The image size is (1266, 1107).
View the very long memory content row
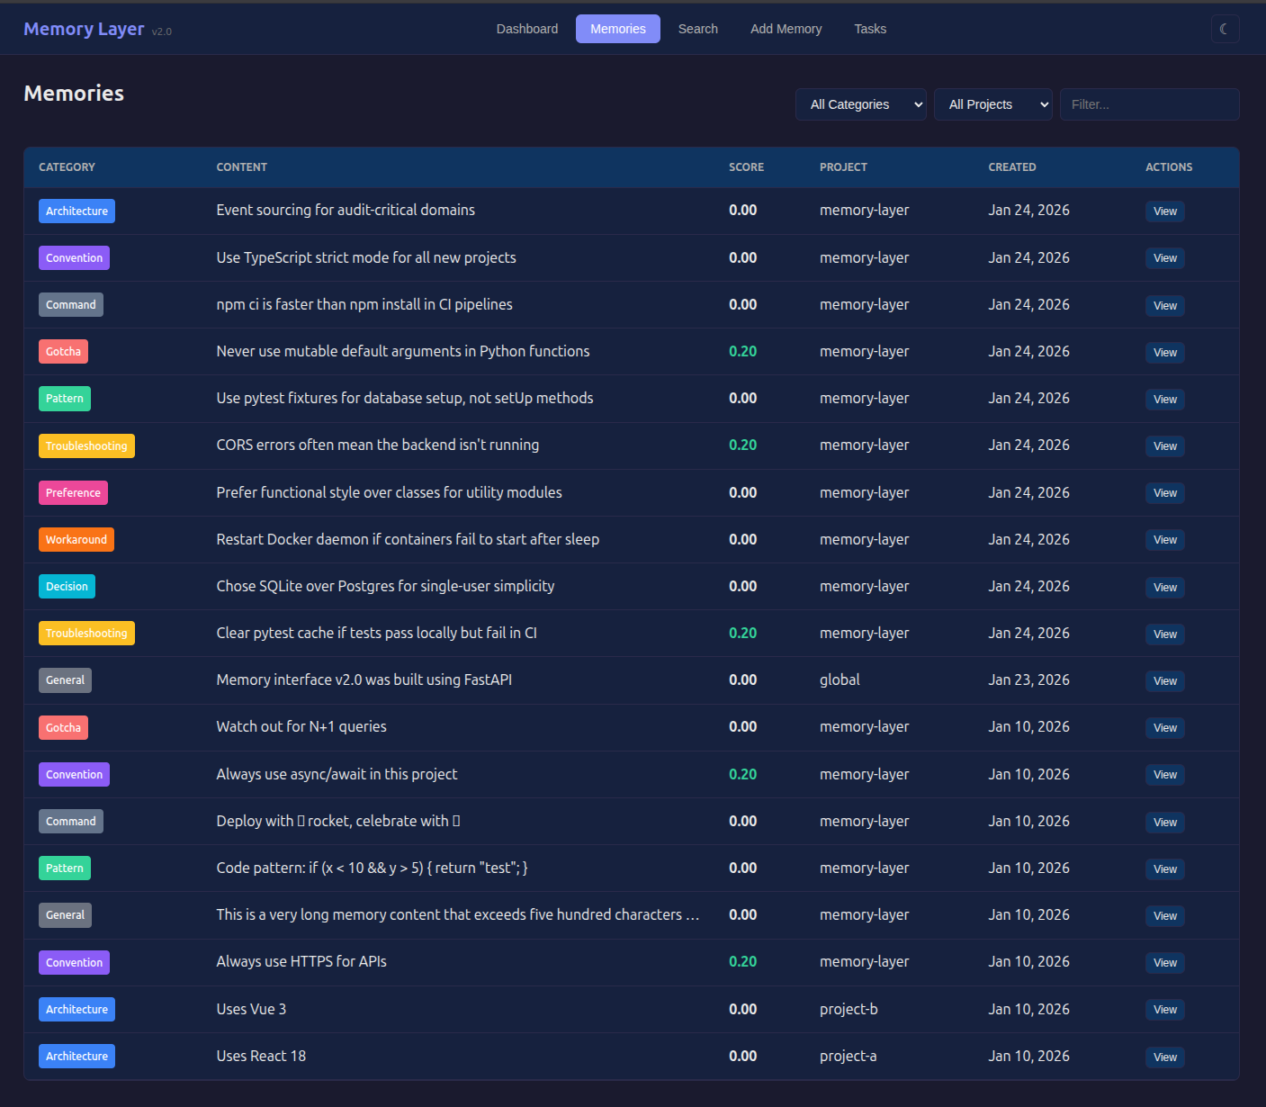click(1165, 916)
